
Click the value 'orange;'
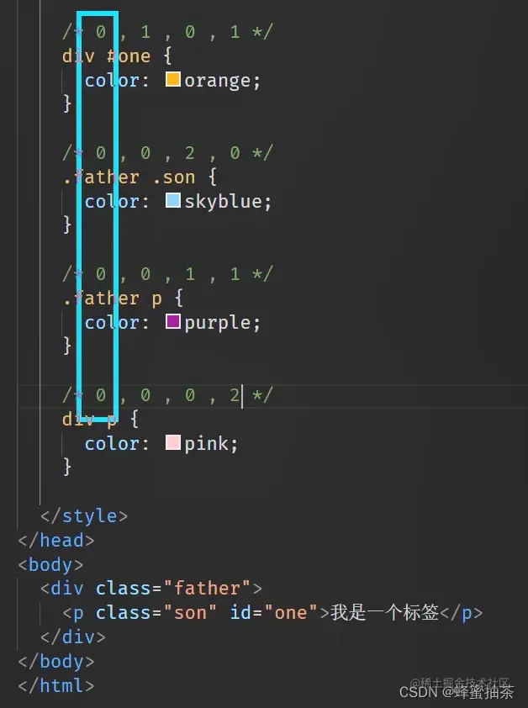click(222, 81)
